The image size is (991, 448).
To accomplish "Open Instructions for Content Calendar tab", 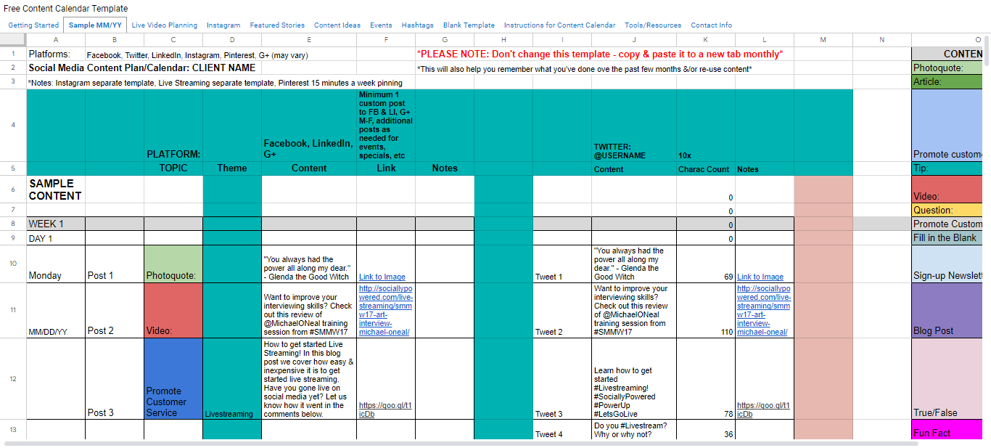I will [559, 25].
